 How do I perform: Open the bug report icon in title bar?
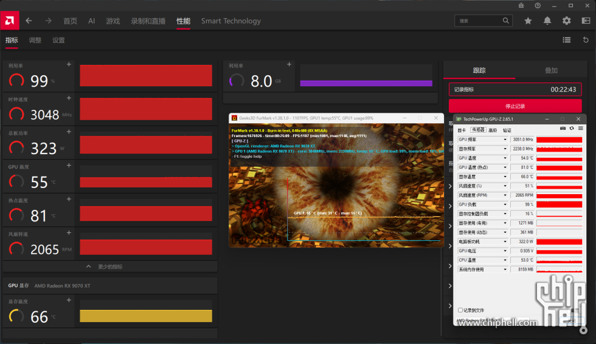point(521,5)
